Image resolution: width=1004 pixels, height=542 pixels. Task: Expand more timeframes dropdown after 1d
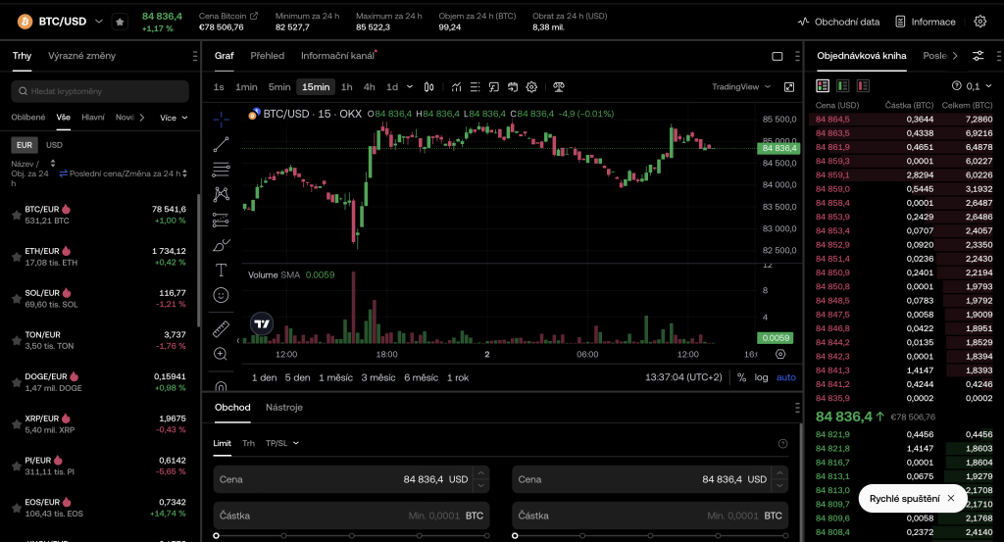click(410, 87)
